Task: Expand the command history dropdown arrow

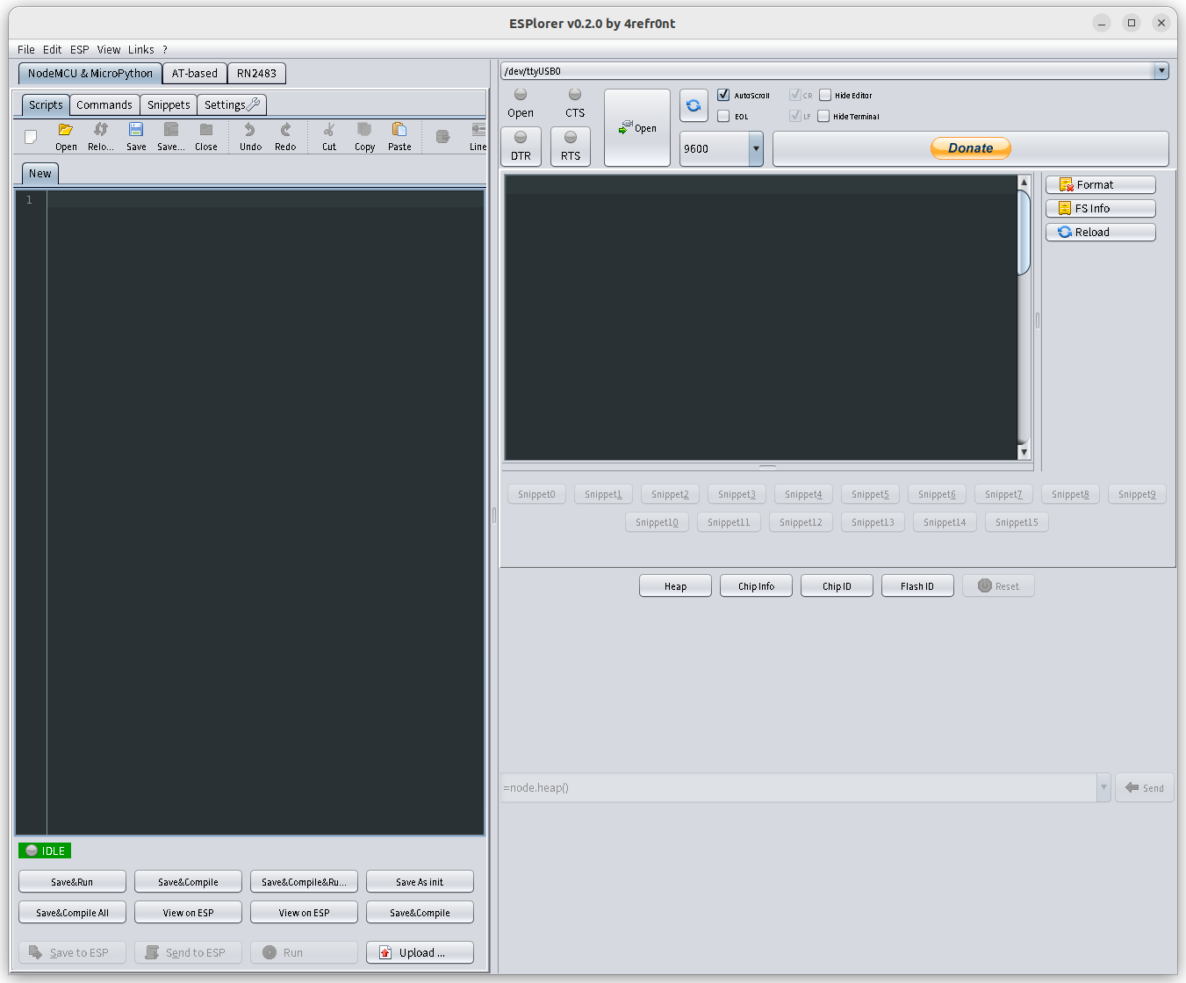Action: click(1103, 788)
